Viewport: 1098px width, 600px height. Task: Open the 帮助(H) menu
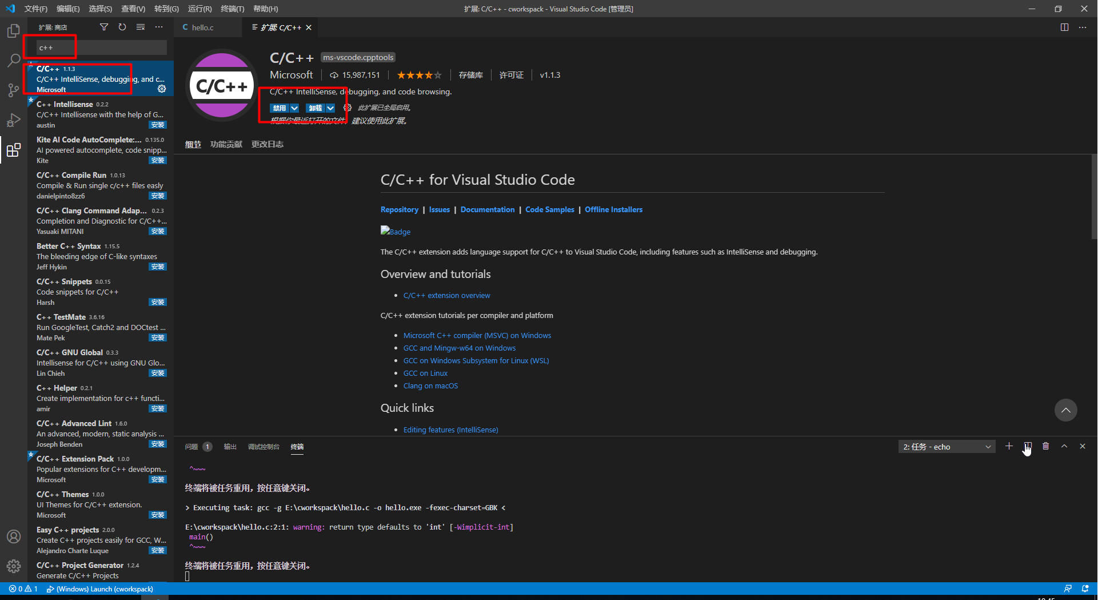pyautogui.click(x=265, y=9)
